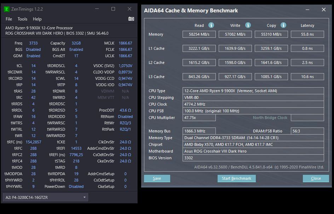Click the Chipset field AMD Bixby X570
The image size is (334, 214).
coord(253,144)
